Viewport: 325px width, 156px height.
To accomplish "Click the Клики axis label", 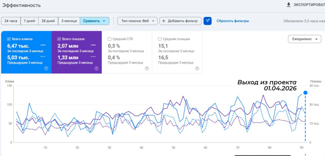I will coord(9,81).
